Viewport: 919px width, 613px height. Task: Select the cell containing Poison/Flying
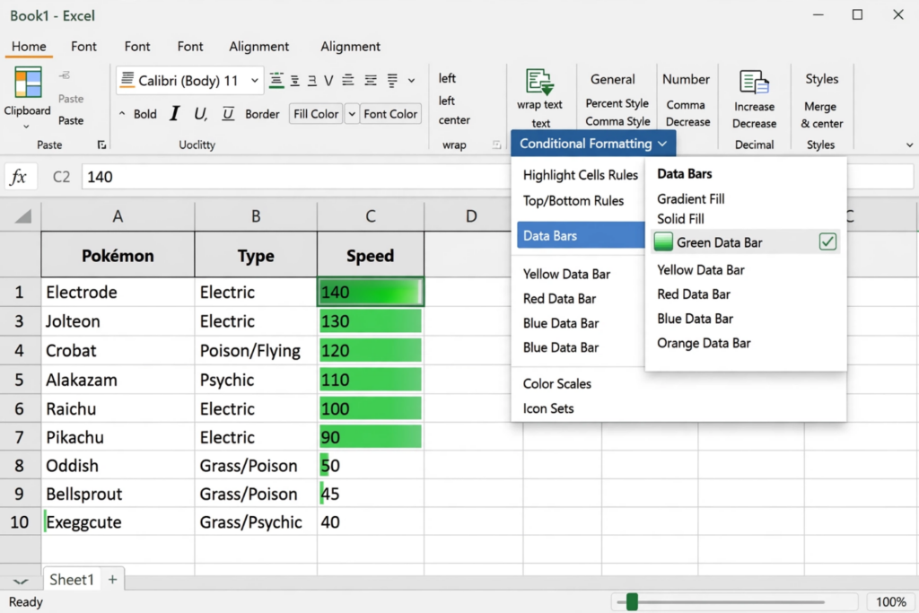click(x=256, y=350)
